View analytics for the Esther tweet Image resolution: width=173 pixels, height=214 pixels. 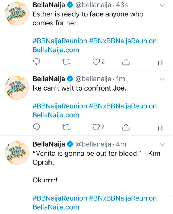[x=160, y=62]
